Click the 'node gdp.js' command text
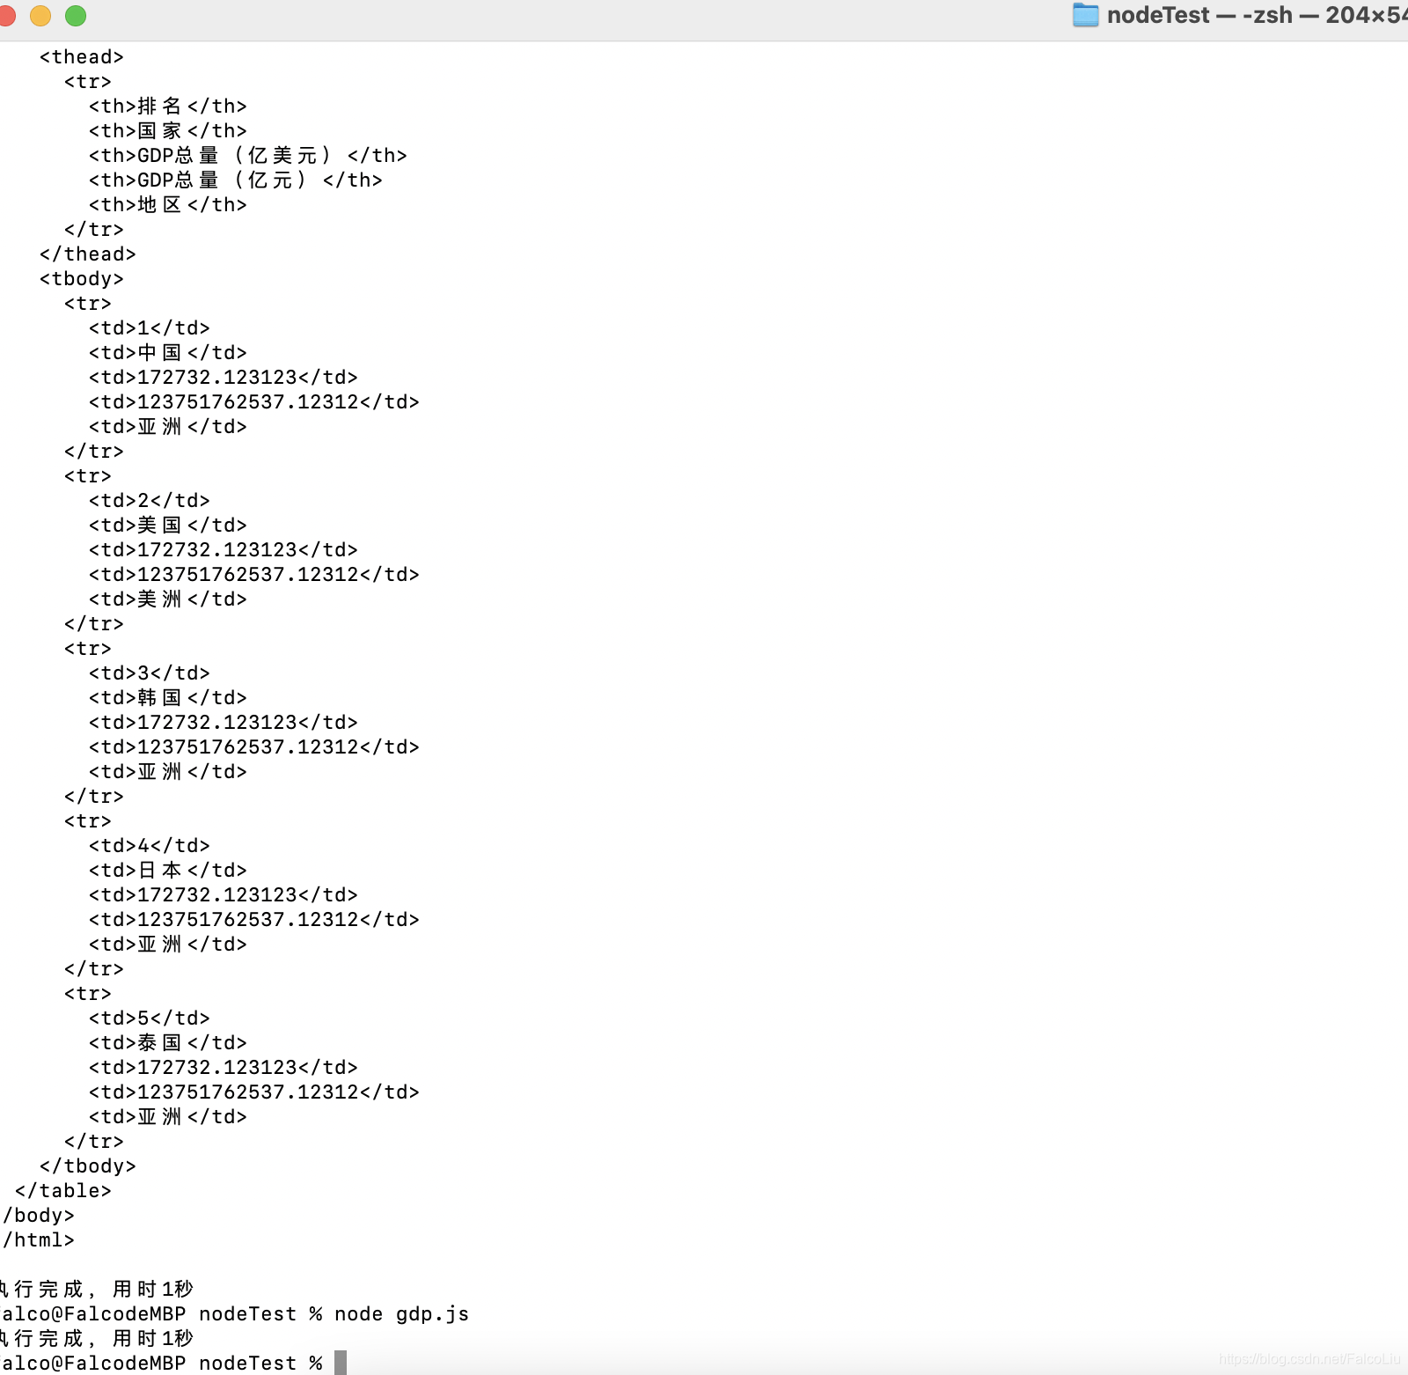Screen dimensions: 1408x1375 point(401,1314)
